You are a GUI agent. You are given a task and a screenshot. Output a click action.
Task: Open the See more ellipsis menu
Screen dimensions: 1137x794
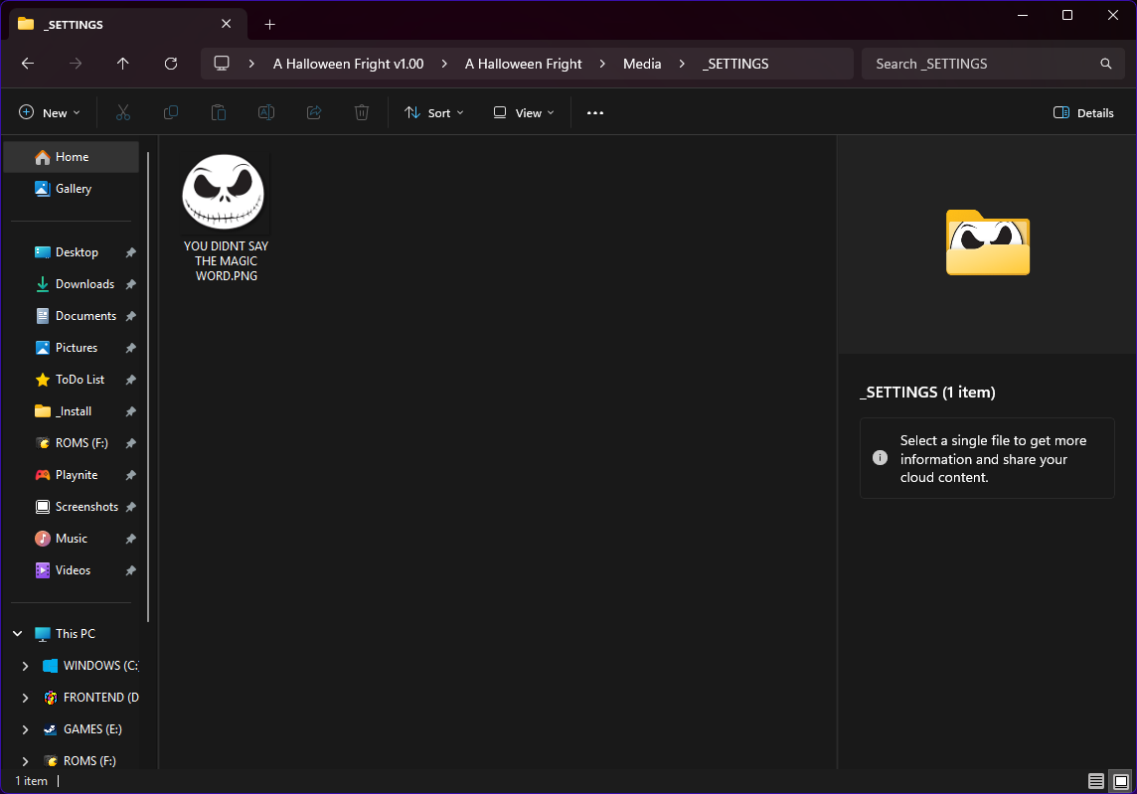click(x=595, y=113)
